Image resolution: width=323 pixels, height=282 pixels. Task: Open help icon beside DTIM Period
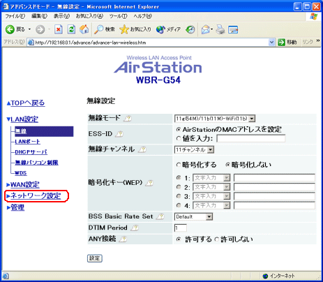(135, 228)
